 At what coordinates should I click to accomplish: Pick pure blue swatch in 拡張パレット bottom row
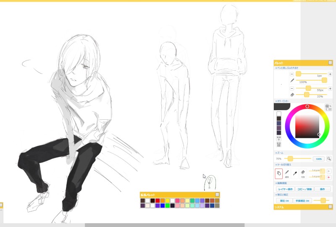(163, 206)
